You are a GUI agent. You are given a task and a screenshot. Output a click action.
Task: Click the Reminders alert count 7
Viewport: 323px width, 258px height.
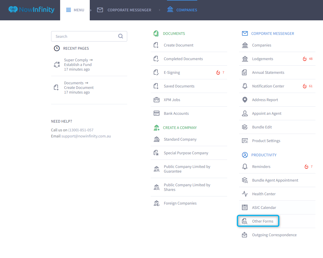tap(312, 166)
